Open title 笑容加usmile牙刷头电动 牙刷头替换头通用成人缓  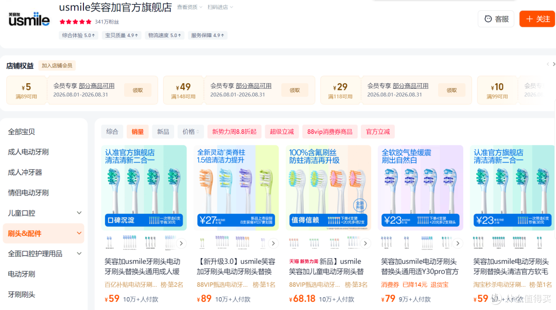(143, 266)
